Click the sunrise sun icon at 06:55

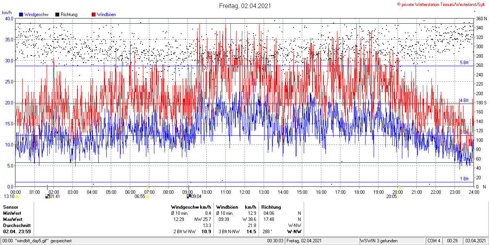148,196
